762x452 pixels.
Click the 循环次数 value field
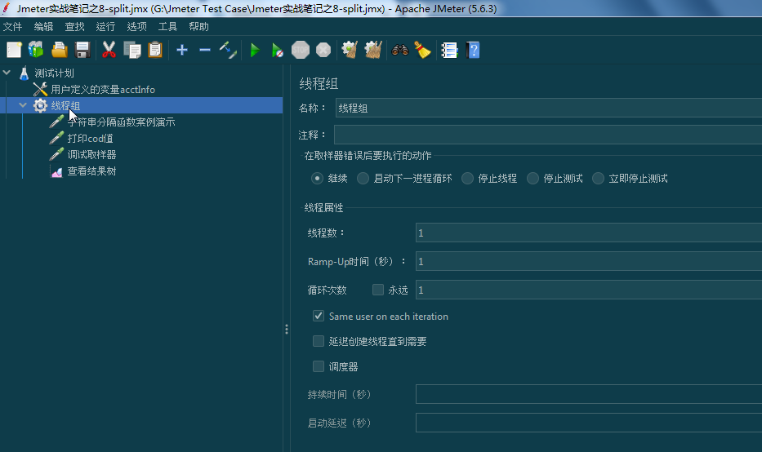(589, 290)
